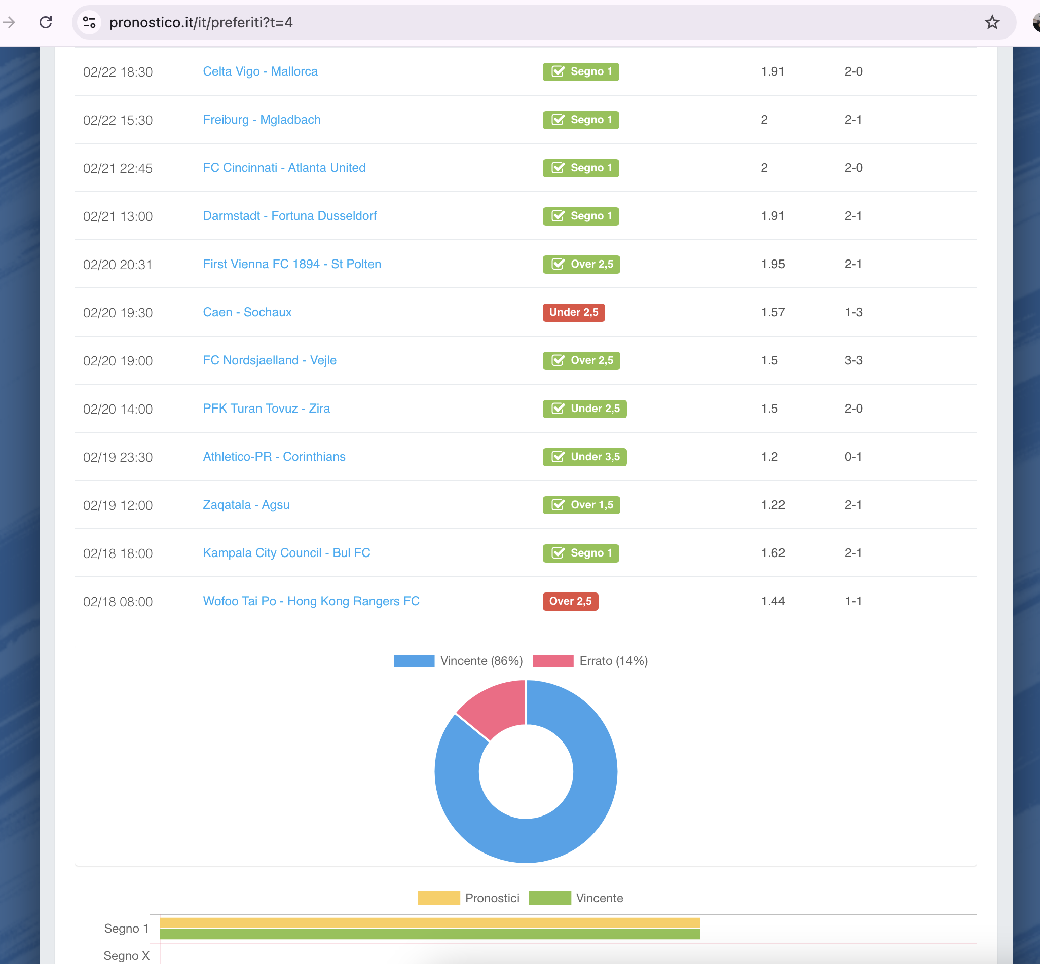Open the Wofoo Tai Po - Hong Kong Rangers FC link
Screen dimensions: 1040x964
click(311, 601)
